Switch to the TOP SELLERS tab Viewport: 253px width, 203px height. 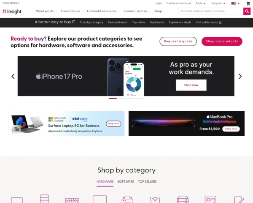tap(147, 181)
